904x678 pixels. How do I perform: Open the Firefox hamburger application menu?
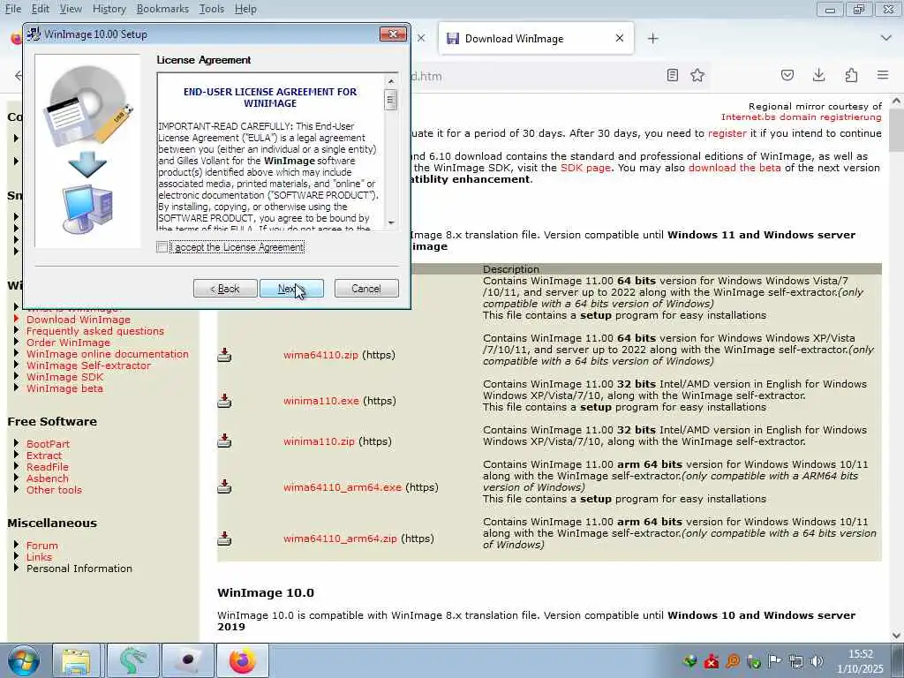click(883, 75)
